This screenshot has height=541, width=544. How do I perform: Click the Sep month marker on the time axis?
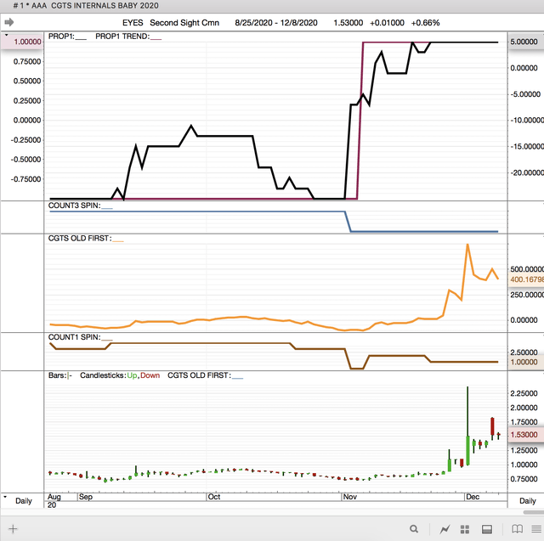(85, 497)
